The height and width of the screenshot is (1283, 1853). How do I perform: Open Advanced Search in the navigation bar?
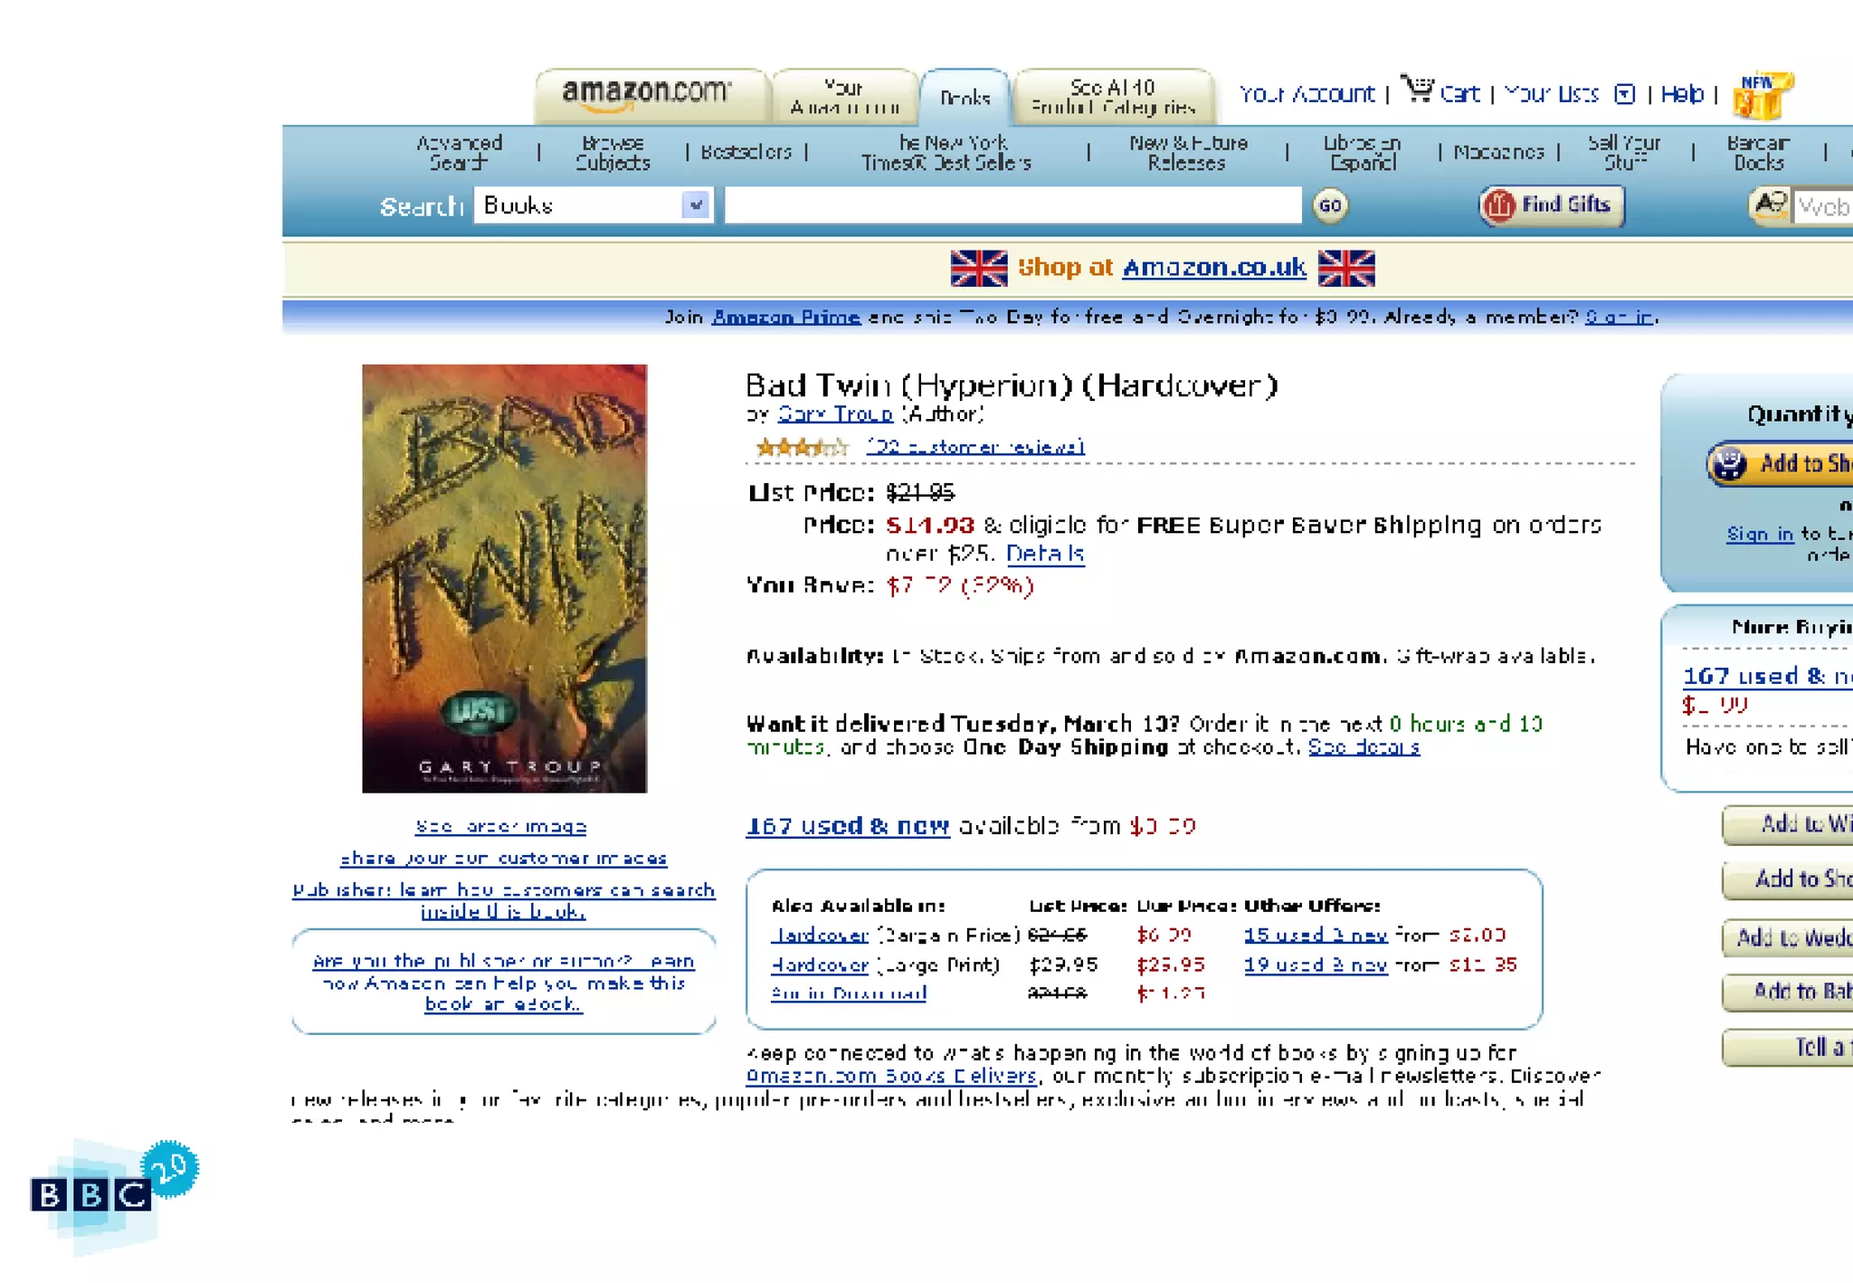459,152
